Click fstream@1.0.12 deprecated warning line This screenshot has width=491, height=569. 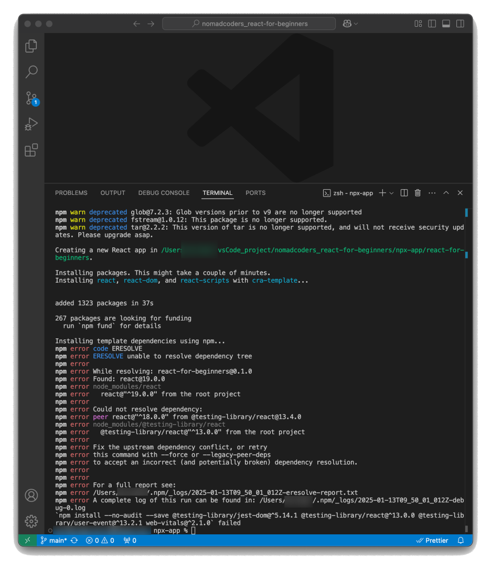191,220
